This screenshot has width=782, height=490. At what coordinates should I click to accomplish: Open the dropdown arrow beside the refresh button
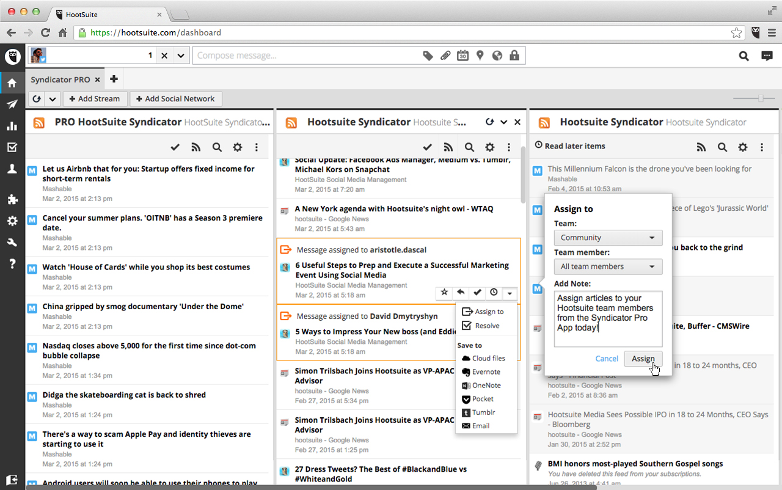[53, 99]
